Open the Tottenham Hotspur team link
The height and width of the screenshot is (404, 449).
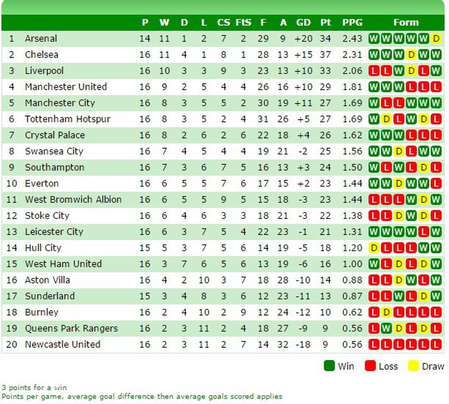point(67,119)
